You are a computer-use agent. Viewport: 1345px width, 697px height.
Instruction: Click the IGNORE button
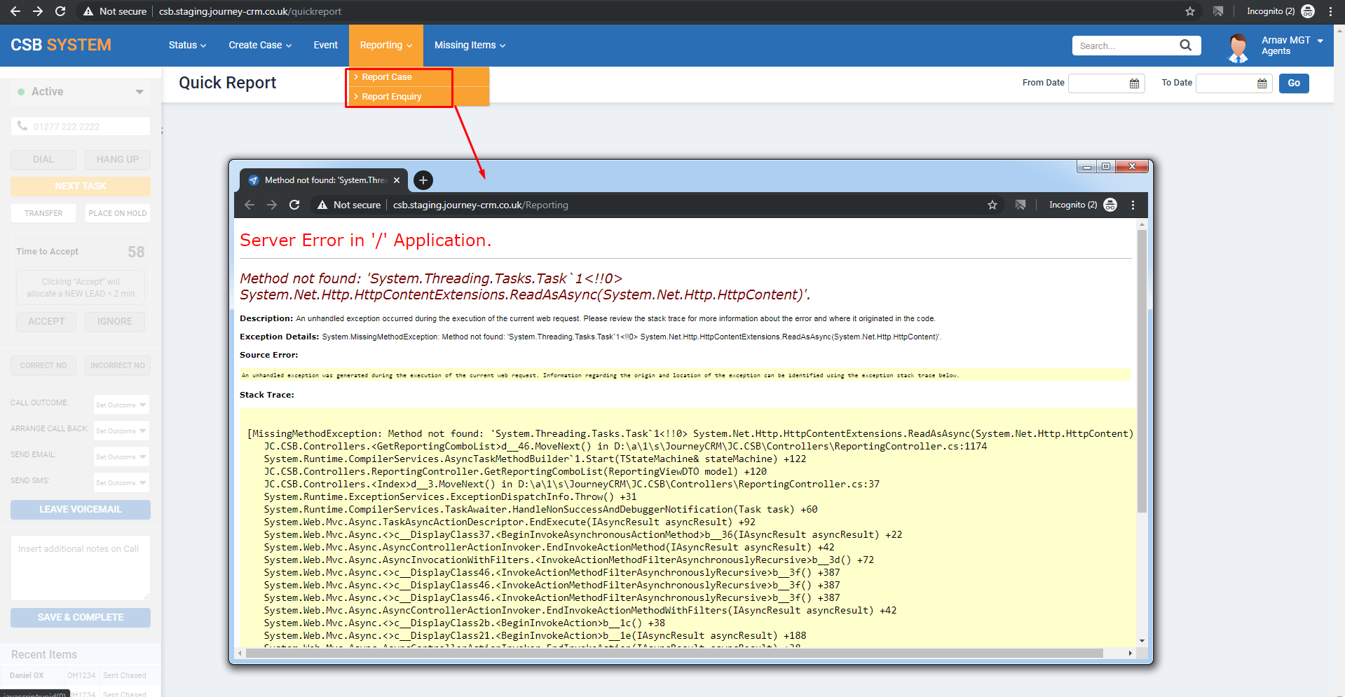point(115,321)
